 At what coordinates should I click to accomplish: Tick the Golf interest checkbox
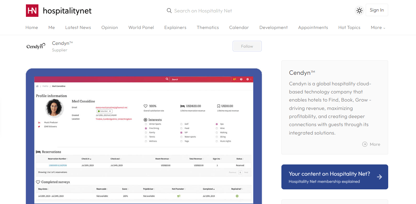(x=181, y=124)
